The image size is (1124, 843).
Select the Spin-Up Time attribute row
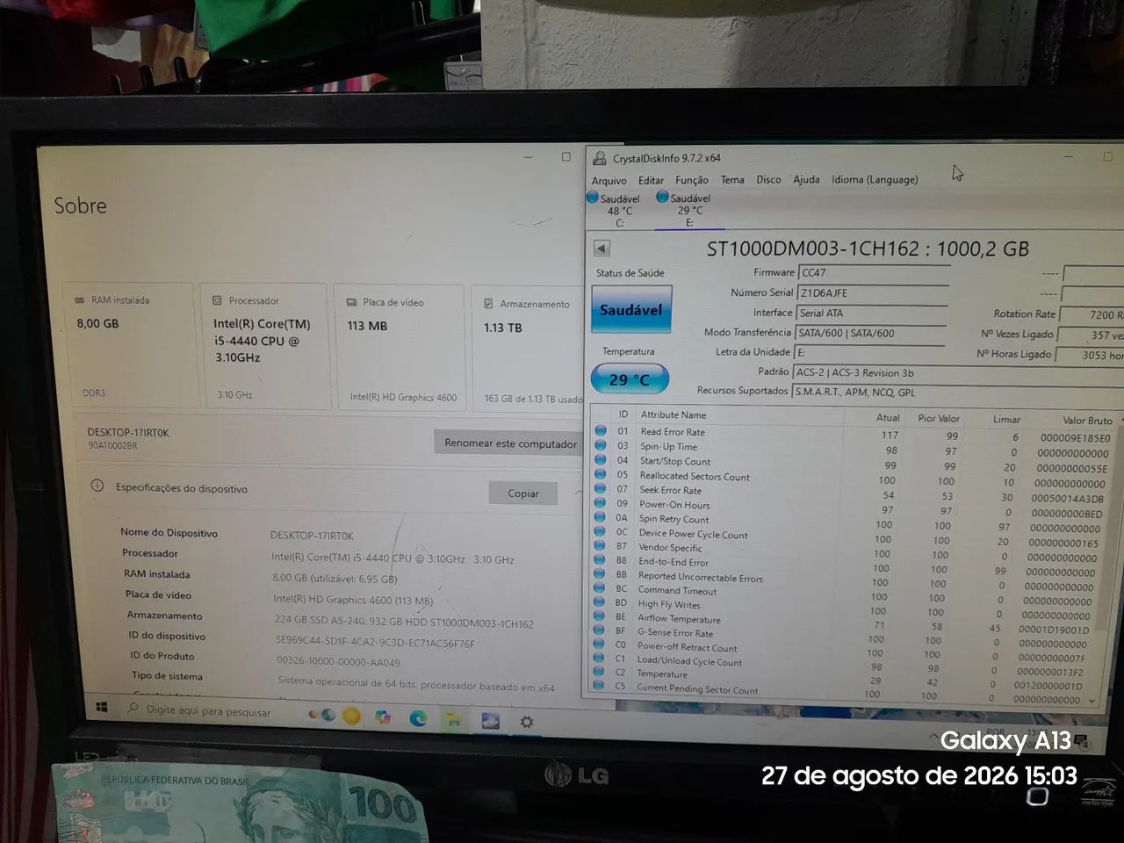point(852,449)
